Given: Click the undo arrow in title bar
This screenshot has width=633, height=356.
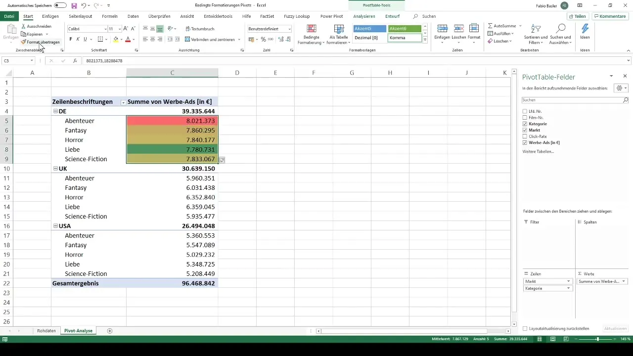Looking at the screenshot, I should tap(84, 5).
